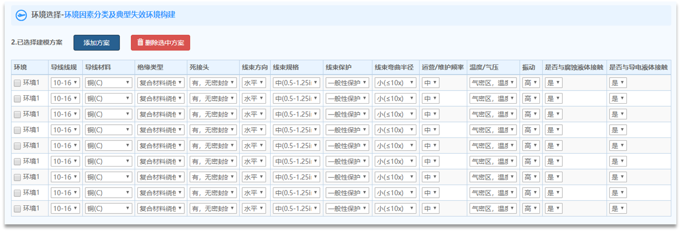Click the 添加方案 button
Image resolution: width=681 pixels, height=232 pixels.
[x=97, y=43]
